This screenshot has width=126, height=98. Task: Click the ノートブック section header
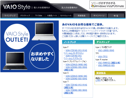[77, 42]
